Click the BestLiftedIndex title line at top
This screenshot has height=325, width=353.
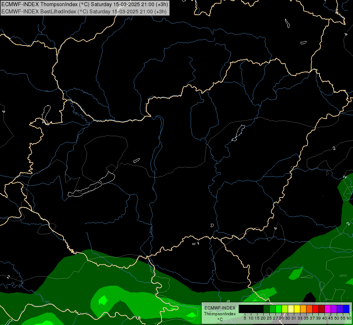(84, 12)
